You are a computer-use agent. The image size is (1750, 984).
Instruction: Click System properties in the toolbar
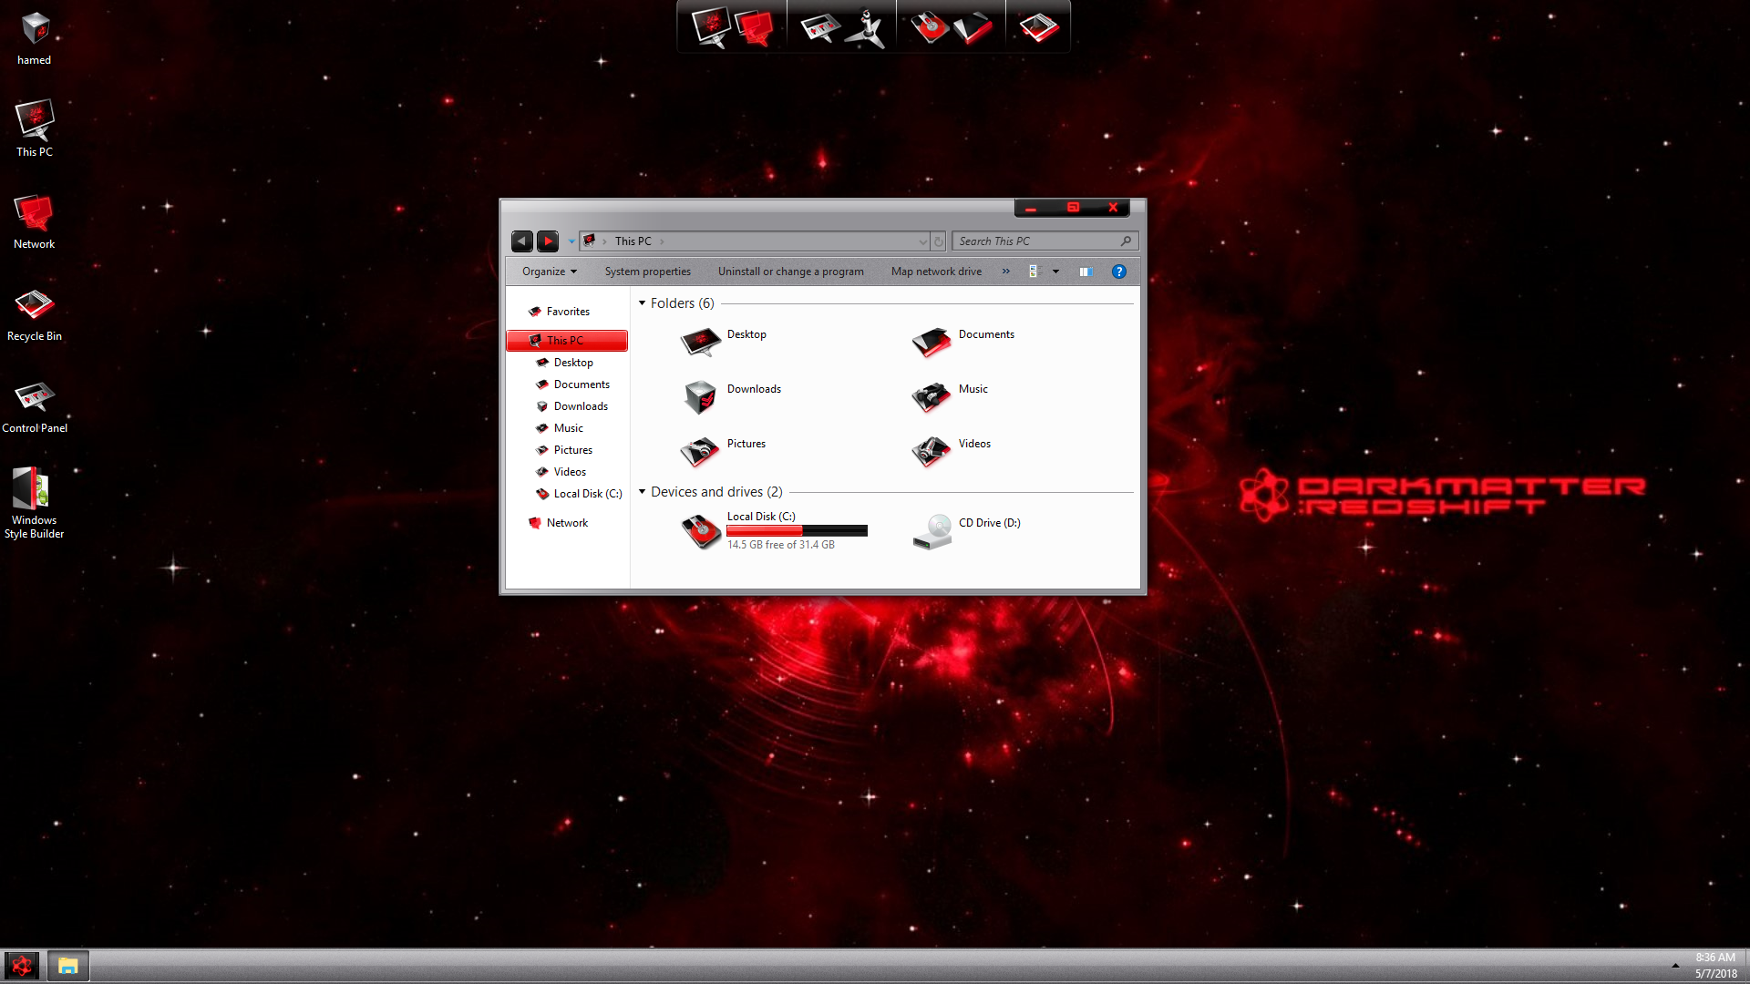pyautogui.click(x=647, y=272)
